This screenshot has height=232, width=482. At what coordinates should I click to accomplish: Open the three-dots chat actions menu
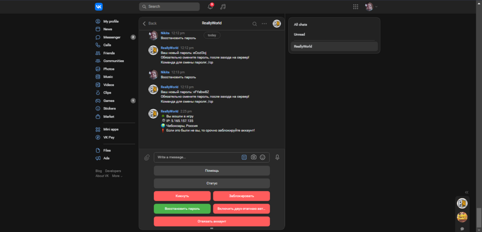pos(264,24)
